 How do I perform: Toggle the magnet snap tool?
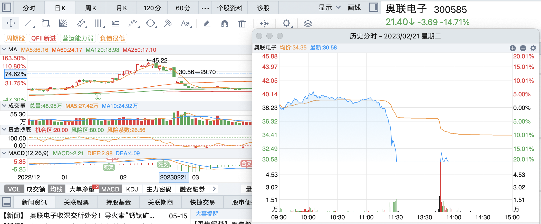click(x=225, y=23)
